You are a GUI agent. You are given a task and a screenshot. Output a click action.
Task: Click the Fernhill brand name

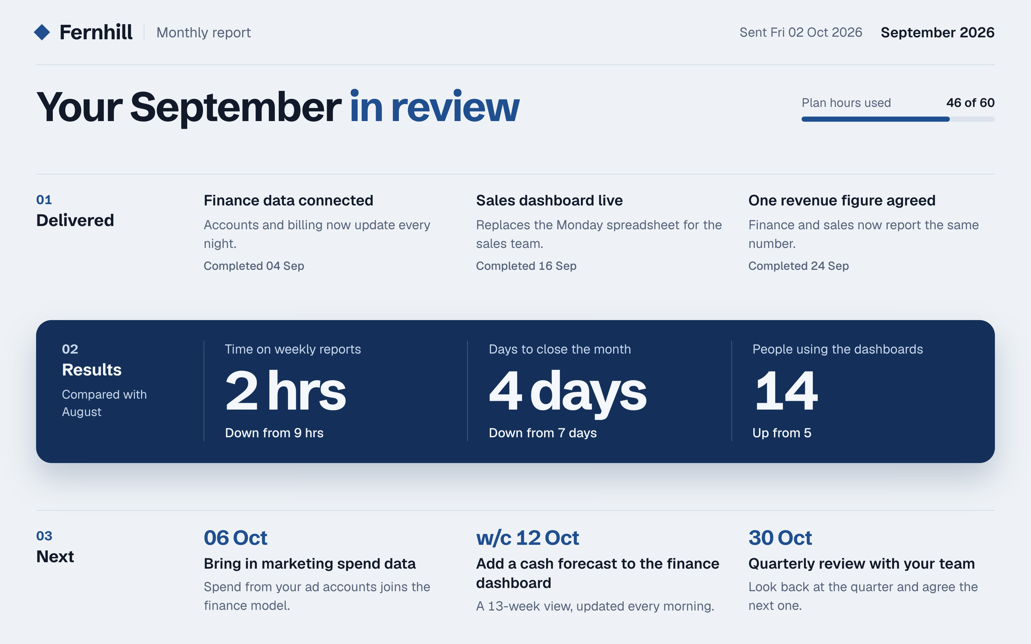tap(96, 33)
